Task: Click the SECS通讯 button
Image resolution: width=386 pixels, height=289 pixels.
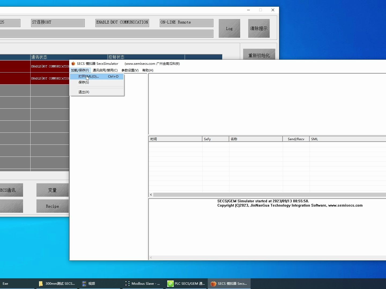Action: [12, 190]
